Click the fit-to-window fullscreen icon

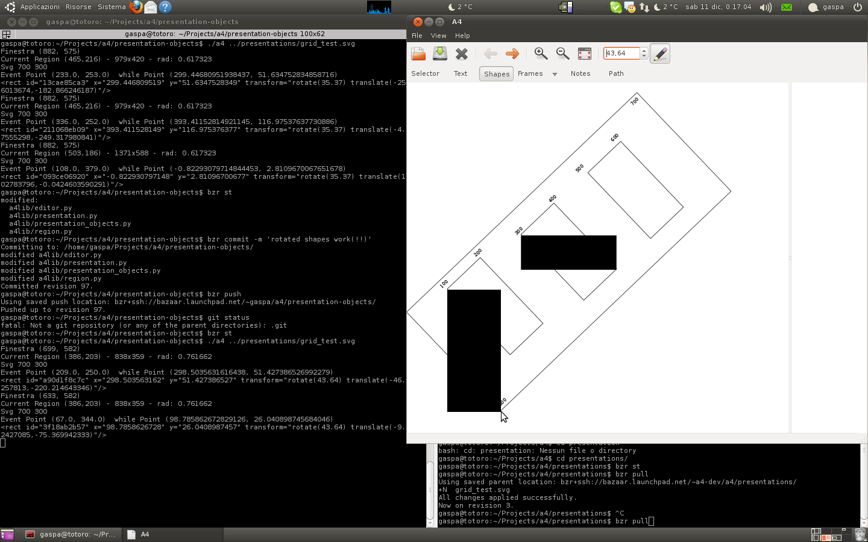585,54
